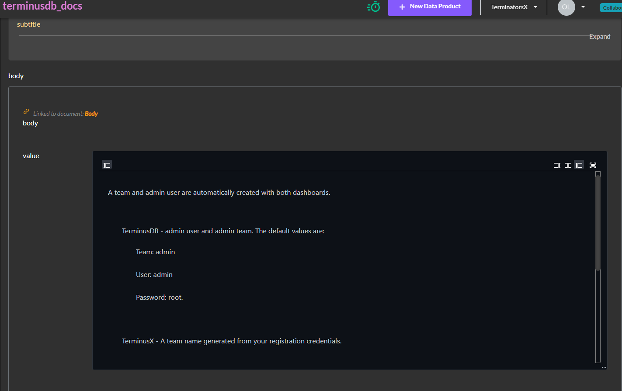Click the view mode icon on editor's left
622x391 pixels.
point(107,165)
